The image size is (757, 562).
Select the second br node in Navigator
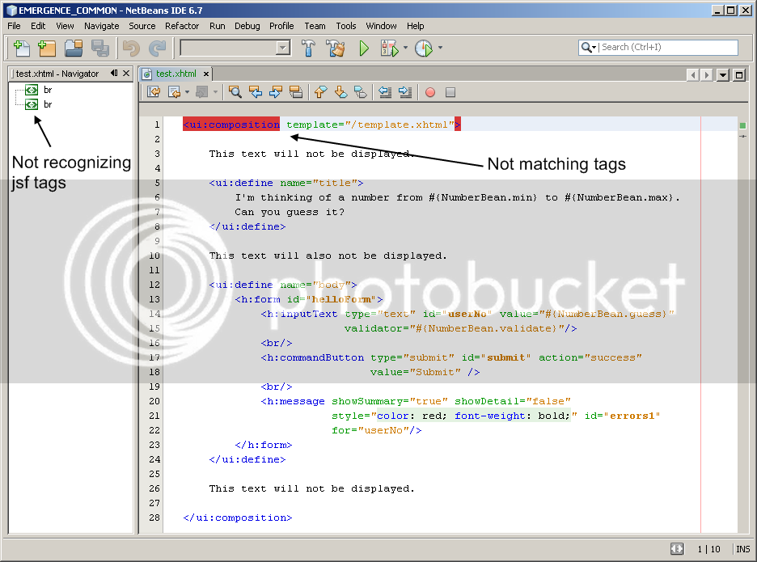click(x=39, y=104)
